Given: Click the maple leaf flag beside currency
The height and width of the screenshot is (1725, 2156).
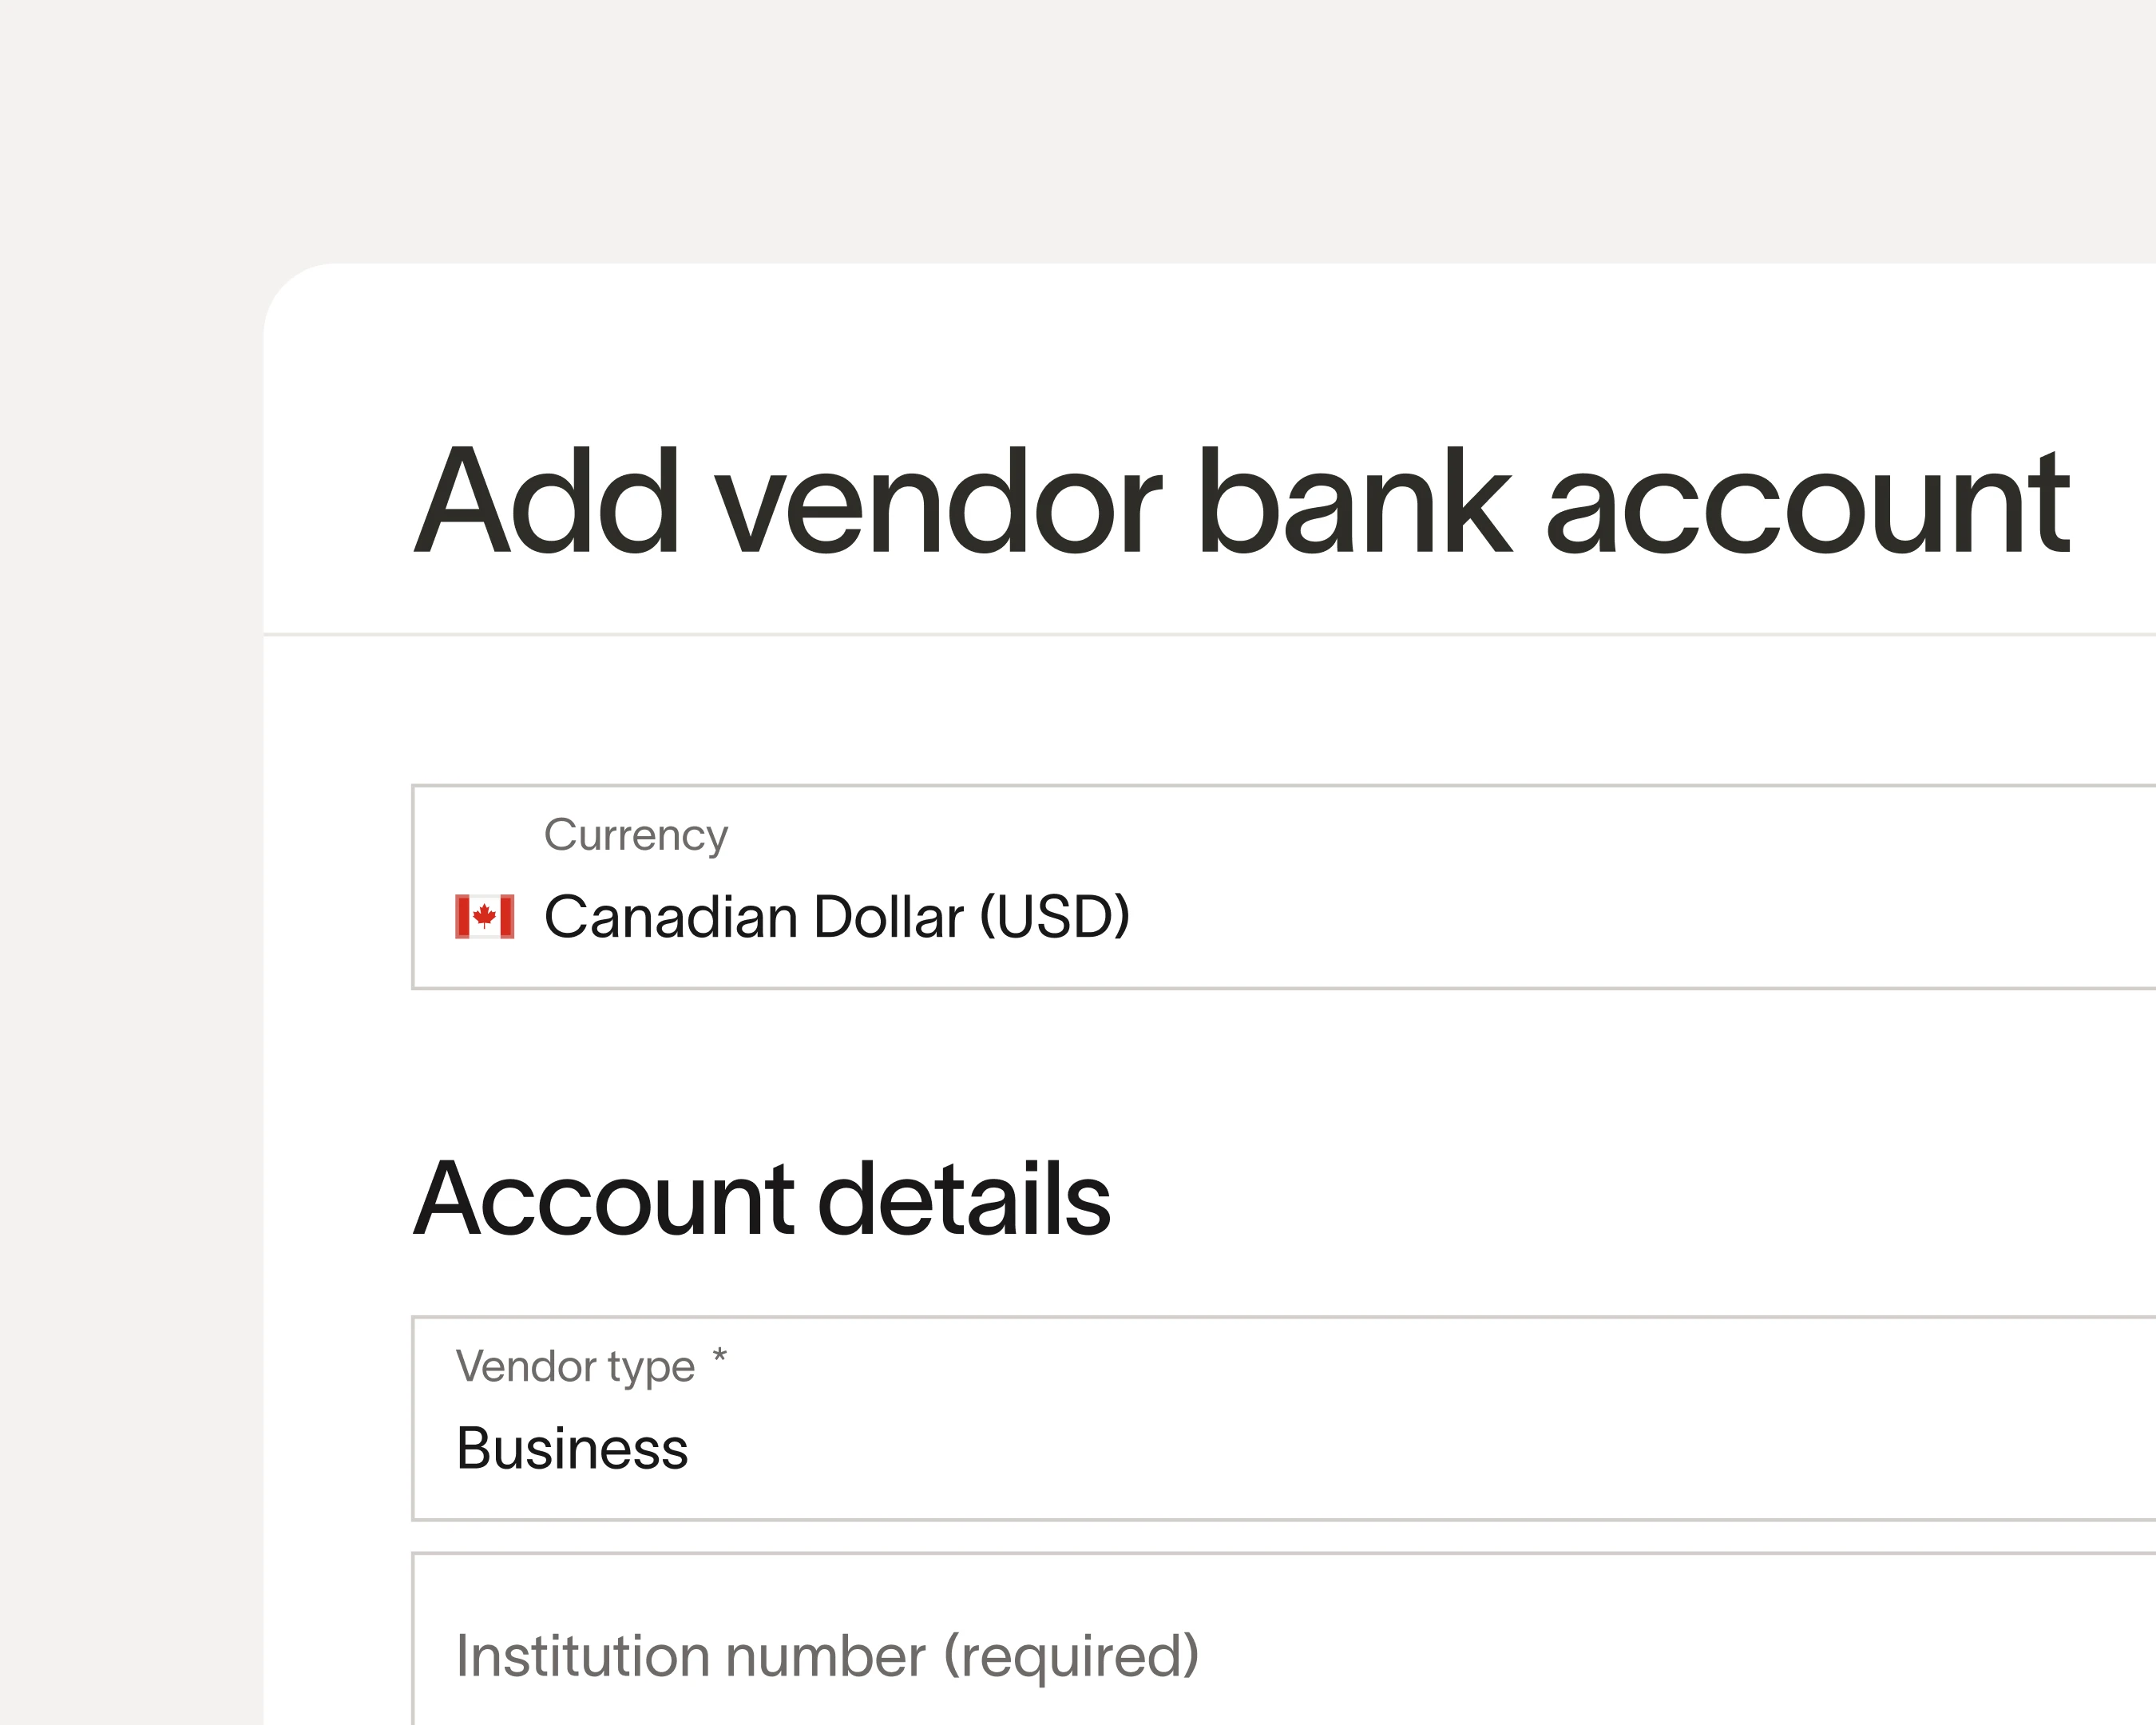Looking at the screenshot, I should (484, 915).
